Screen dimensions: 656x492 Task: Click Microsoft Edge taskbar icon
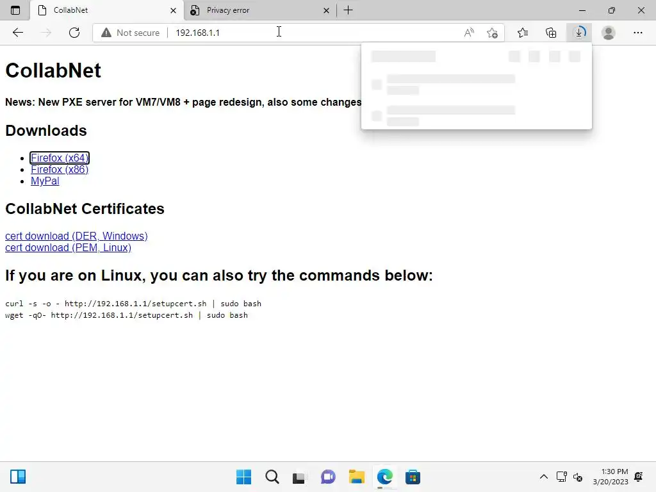pyautogui.click(x=385, y=477)
